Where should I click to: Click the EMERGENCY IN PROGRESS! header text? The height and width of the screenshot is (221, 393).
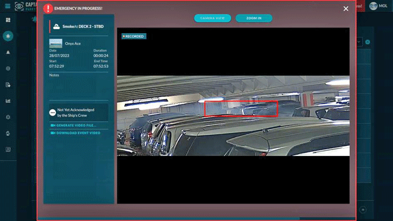click(78, 8)
